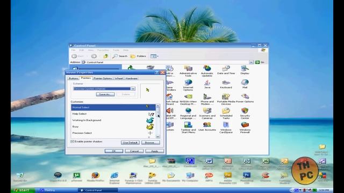The image size is (344, 193).
Task: Open Taskbar and Start Menu icon
Action: point(188,128)
